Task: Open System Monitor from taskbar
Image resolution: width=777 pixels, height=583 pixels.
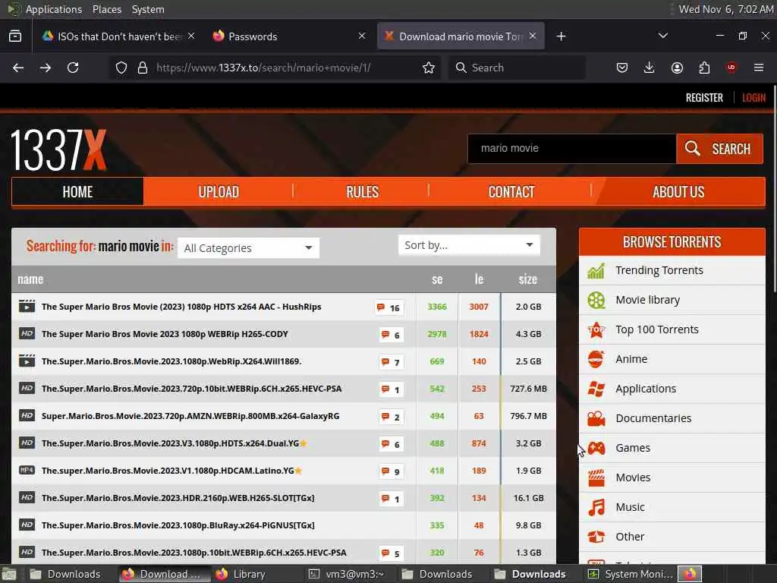Action: click(631, 574)
